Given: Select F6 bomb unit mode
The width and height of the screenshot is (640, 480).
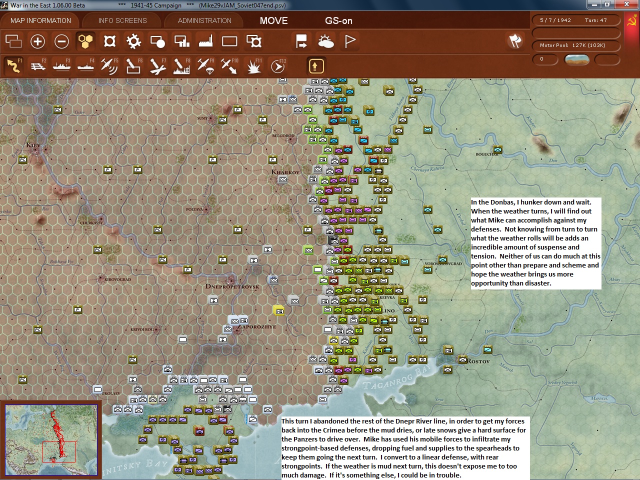Looking at the screenshot, I should click(x=133, y=65).
